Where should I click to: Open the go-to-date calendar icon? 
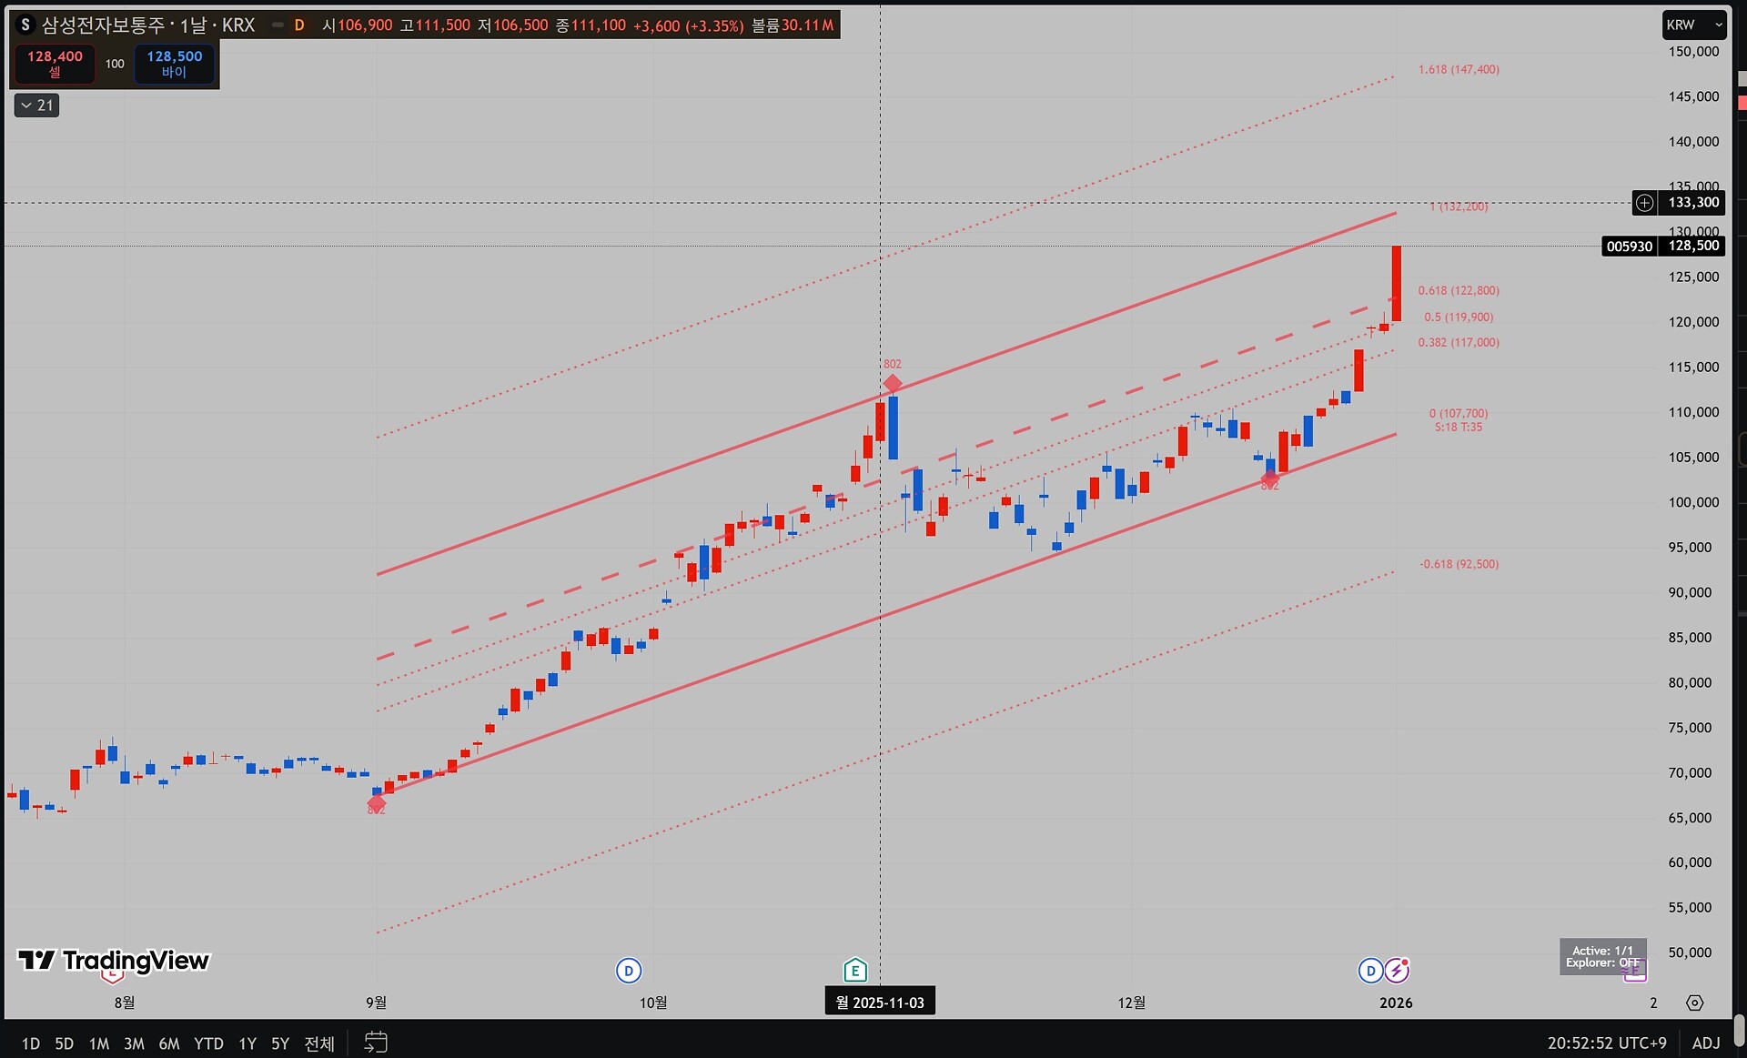[375, 1042]
